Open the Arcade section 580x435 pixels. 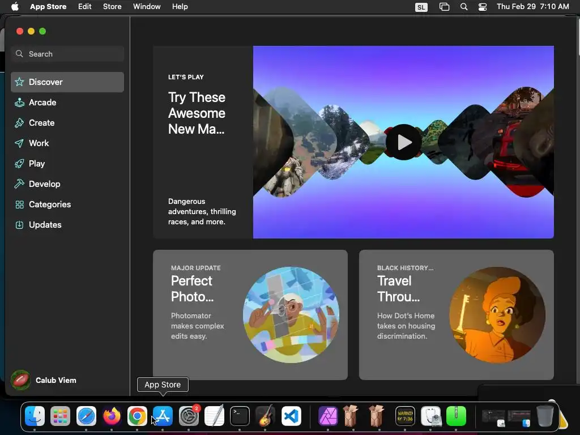pos(67,103)
